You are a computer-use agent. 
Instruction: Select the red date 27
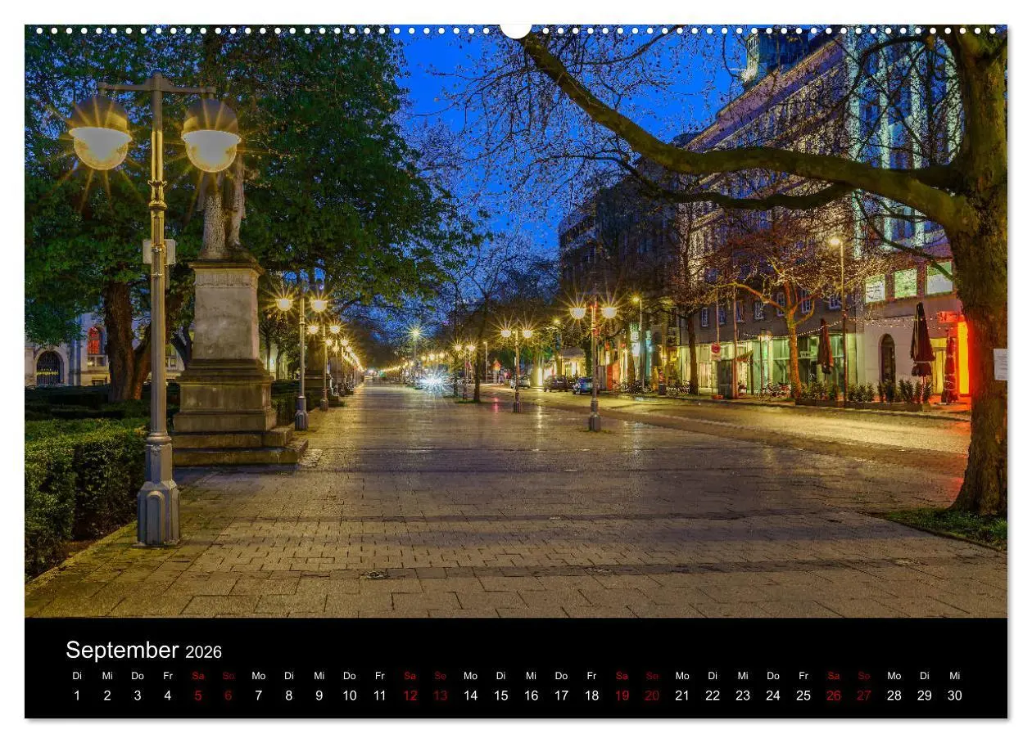[x=864, y=696]
